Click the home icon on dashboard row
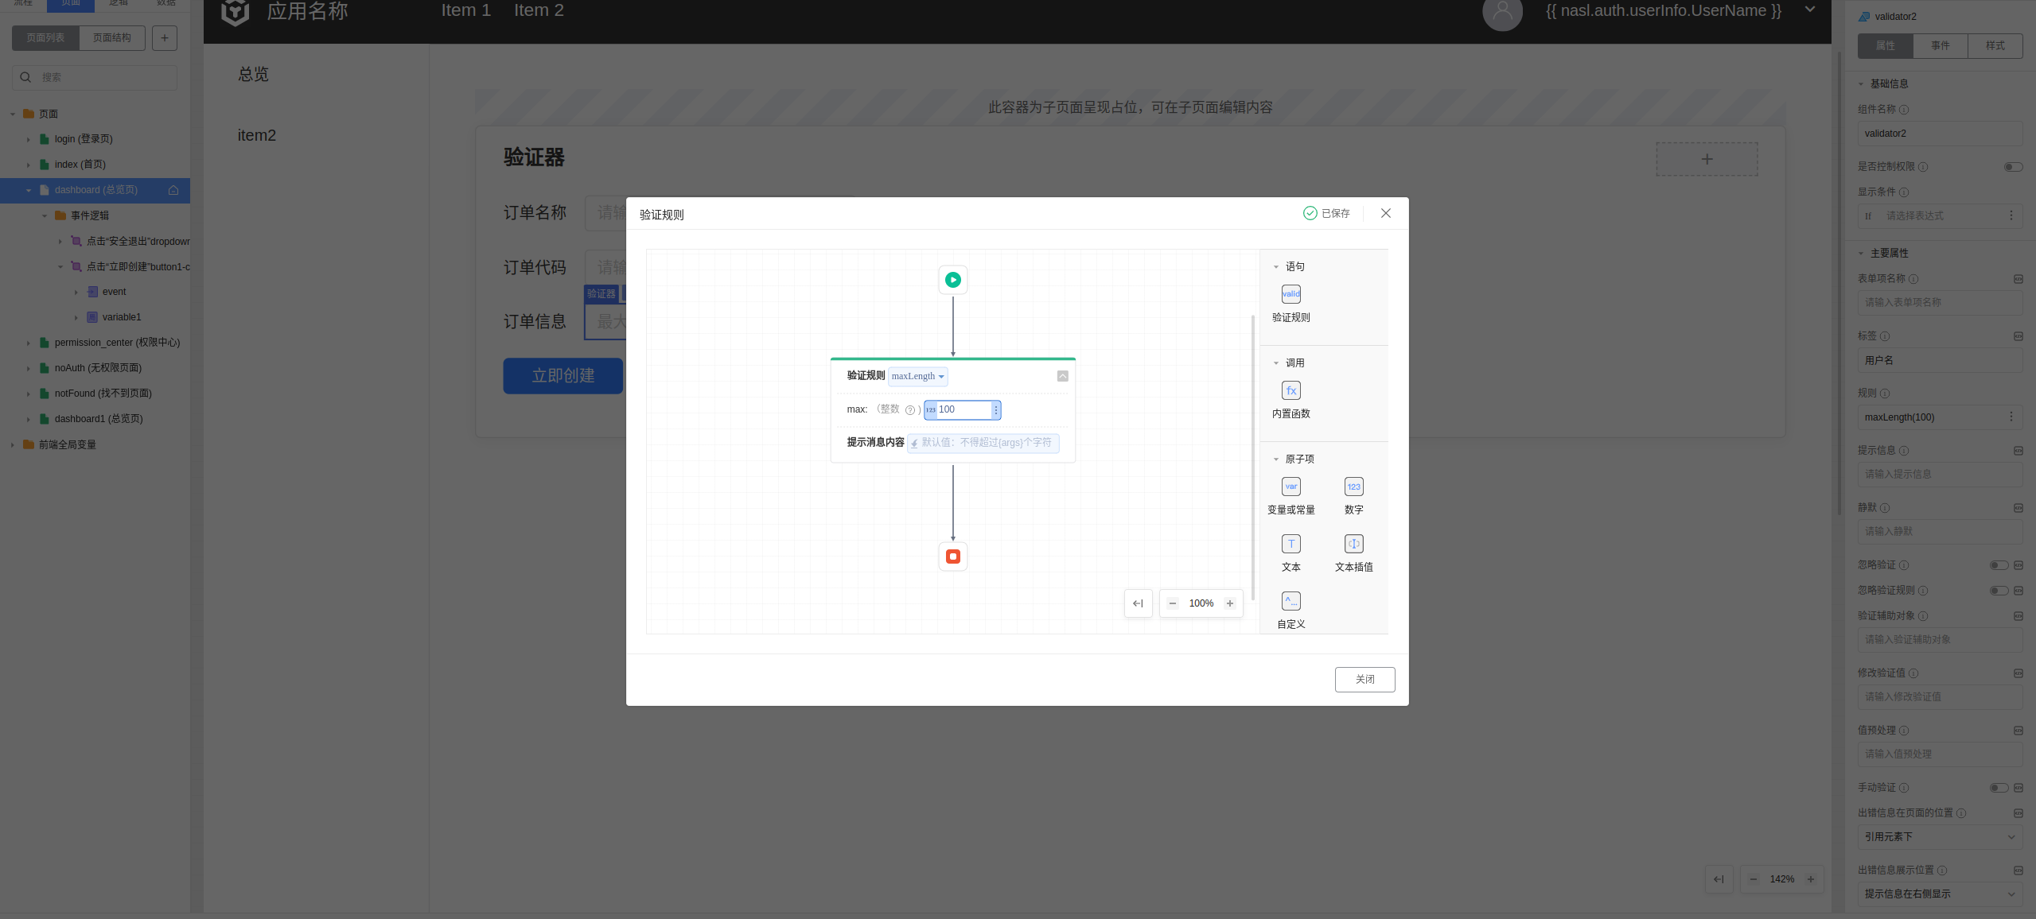Viewport: 2036px width, 919px height. pyautogui.click(x=173, y=190)
